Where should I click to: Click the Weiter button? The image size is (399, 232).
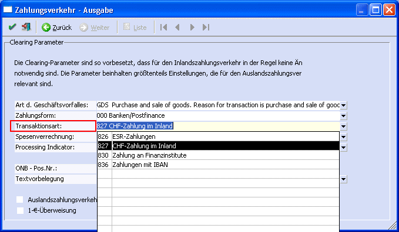(x=95, y=28)
